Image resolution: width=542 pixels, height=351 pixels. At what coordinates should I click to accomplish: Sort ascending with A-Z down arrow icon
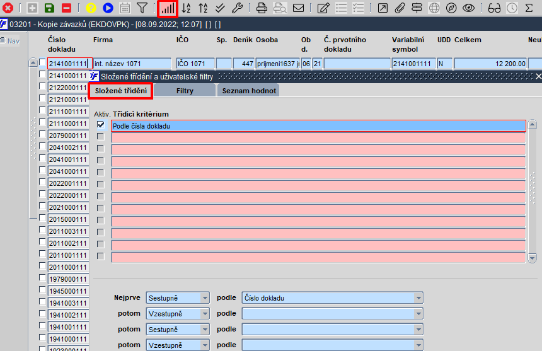pyautogui.click(x=187, y=8)
